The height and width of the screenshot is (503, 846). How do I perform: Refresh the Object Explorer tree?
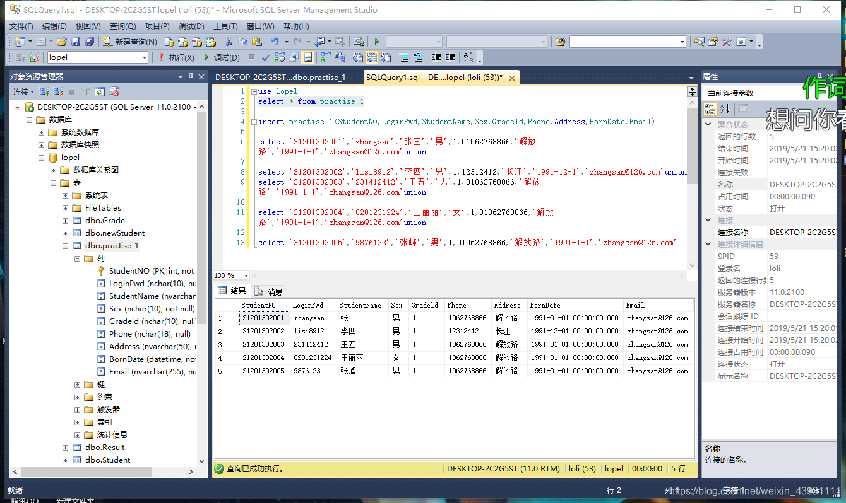[100, 91]
